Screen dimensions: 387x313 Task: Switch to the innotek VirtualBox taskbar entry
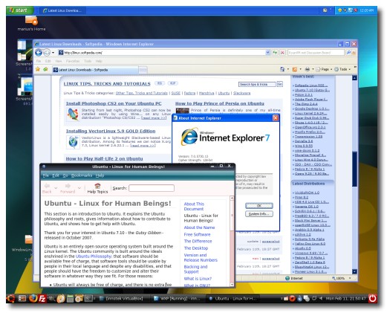tap(122, 298)
